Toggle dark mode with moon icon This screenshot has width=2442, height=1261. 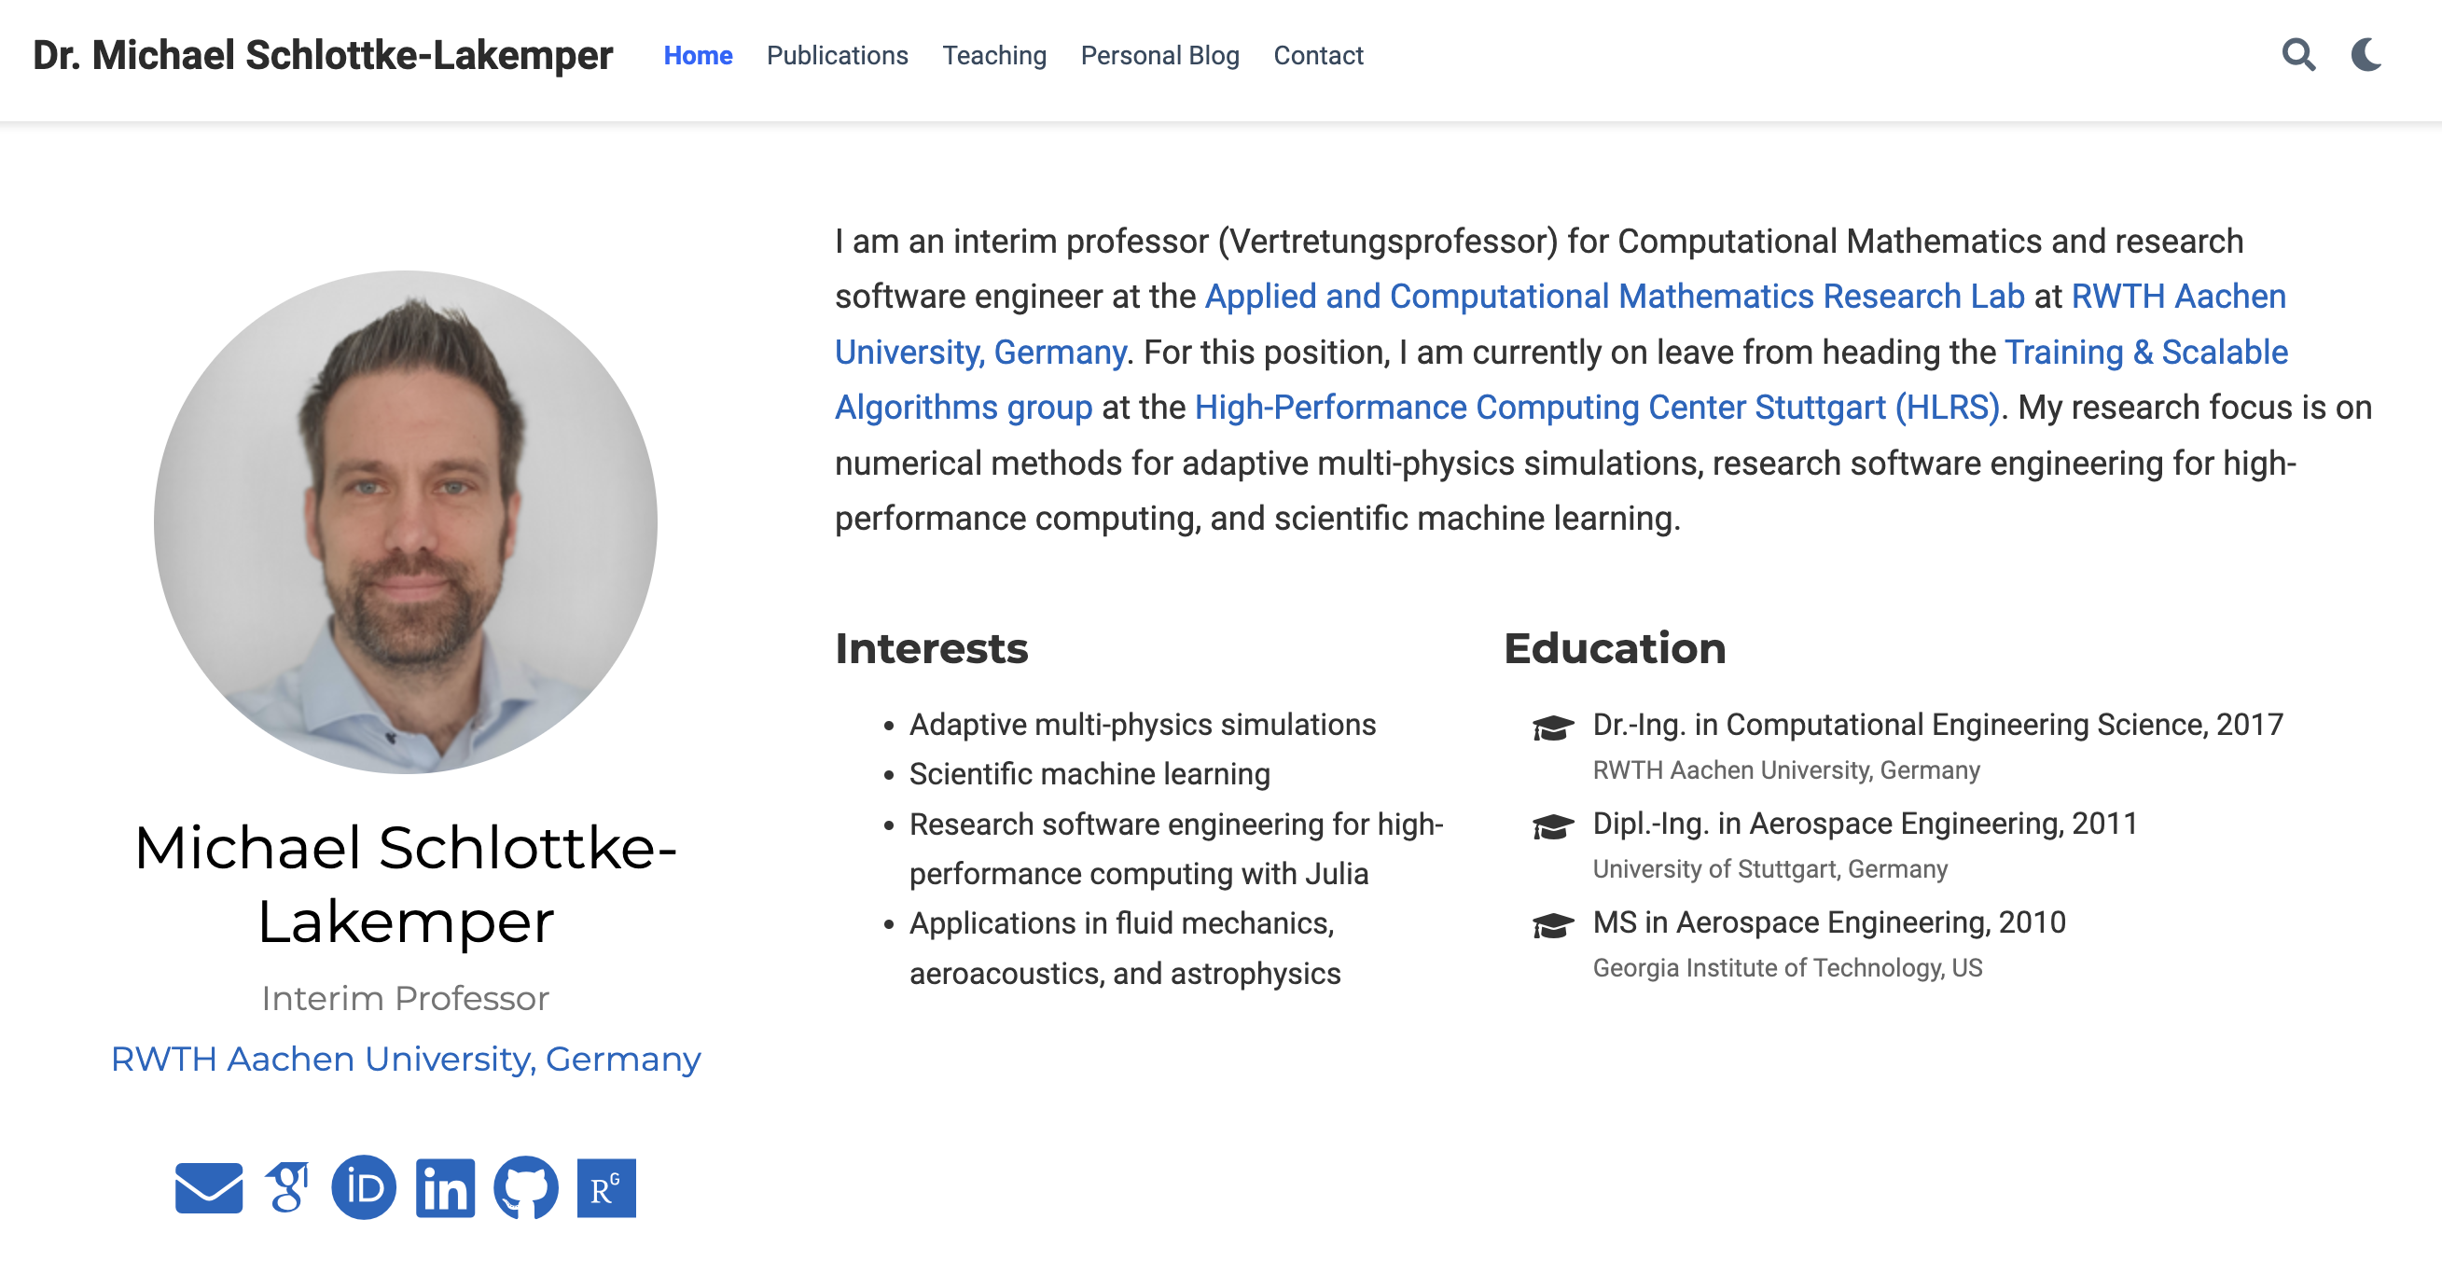click(2366, 55)
